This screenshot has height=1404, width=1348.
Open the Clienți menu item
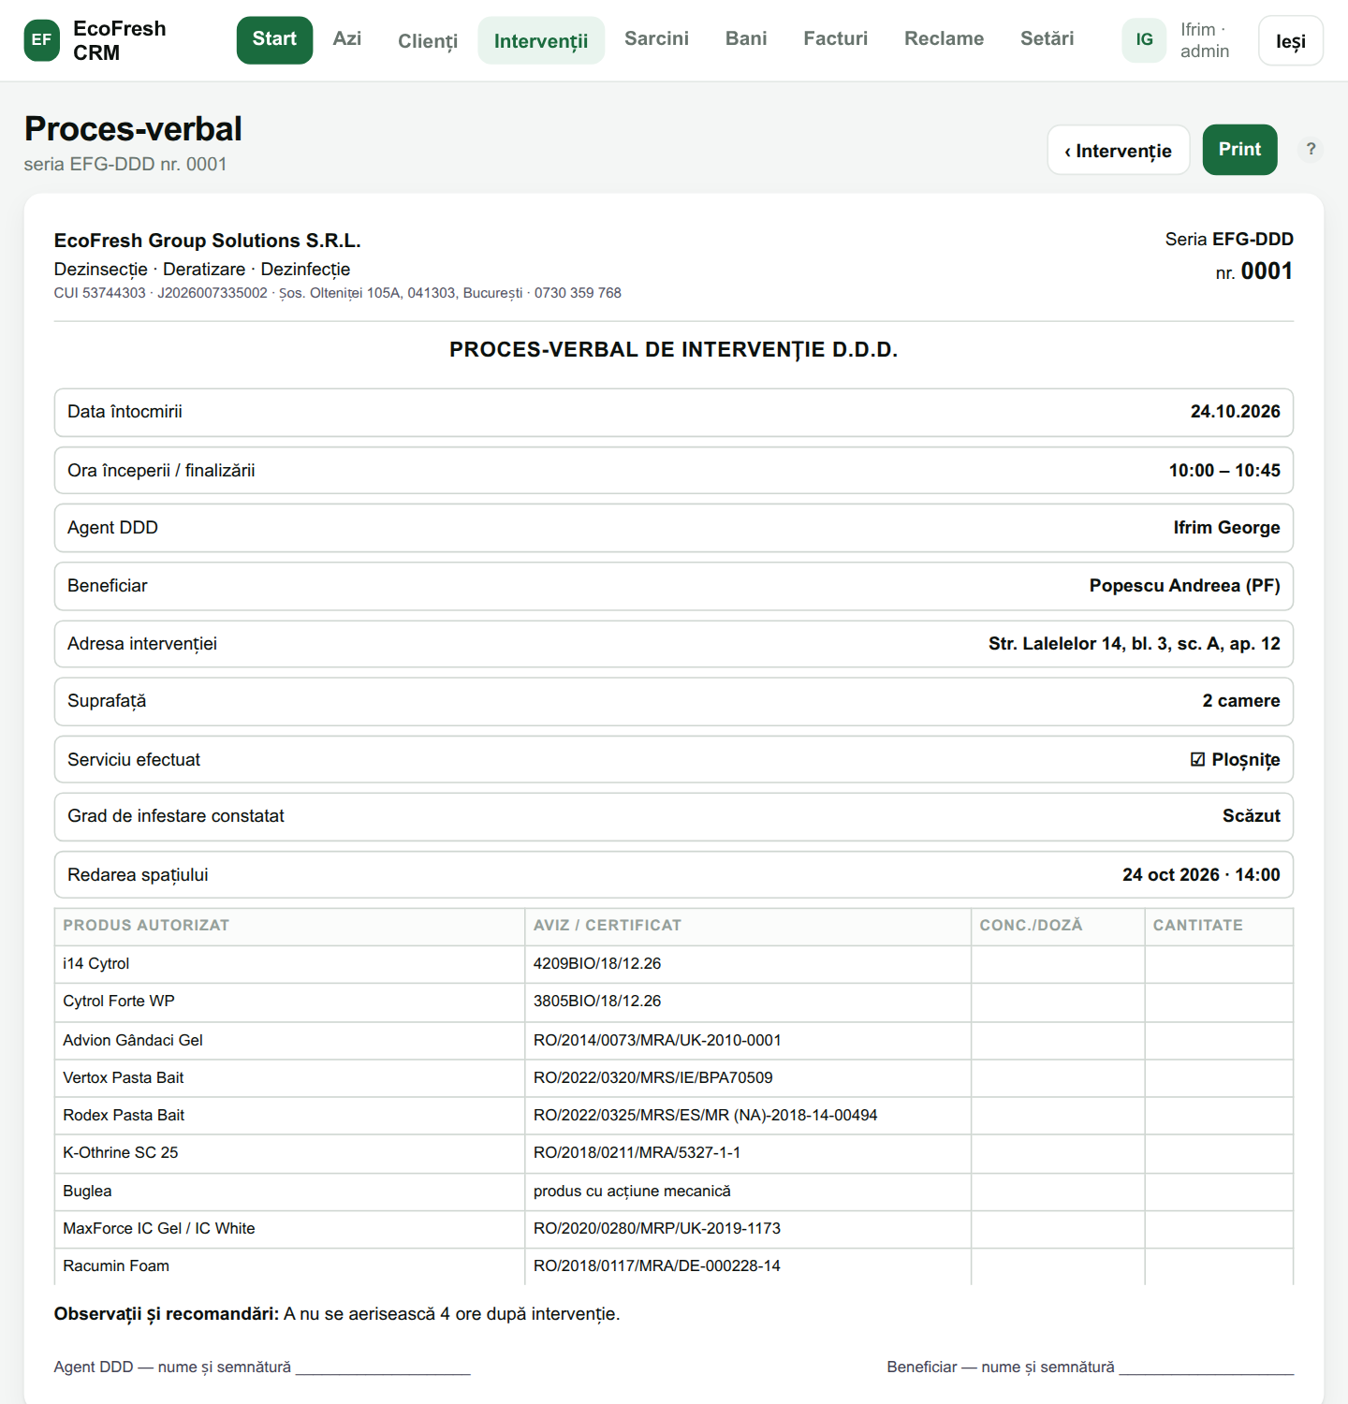[x=428, y=41]
